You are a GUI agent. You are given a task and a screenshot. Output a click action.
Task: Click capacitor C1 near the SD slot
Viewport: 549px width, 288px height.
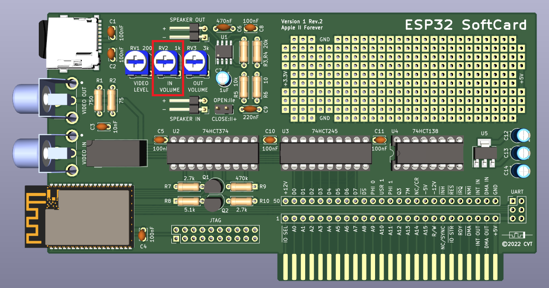click(111, 32)
